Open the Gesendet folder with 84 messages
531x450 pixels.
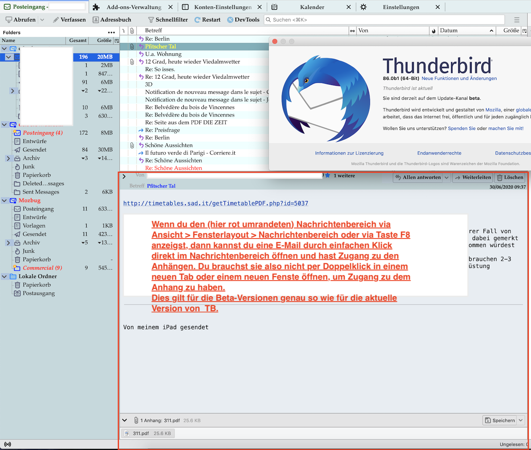(34, 150)
